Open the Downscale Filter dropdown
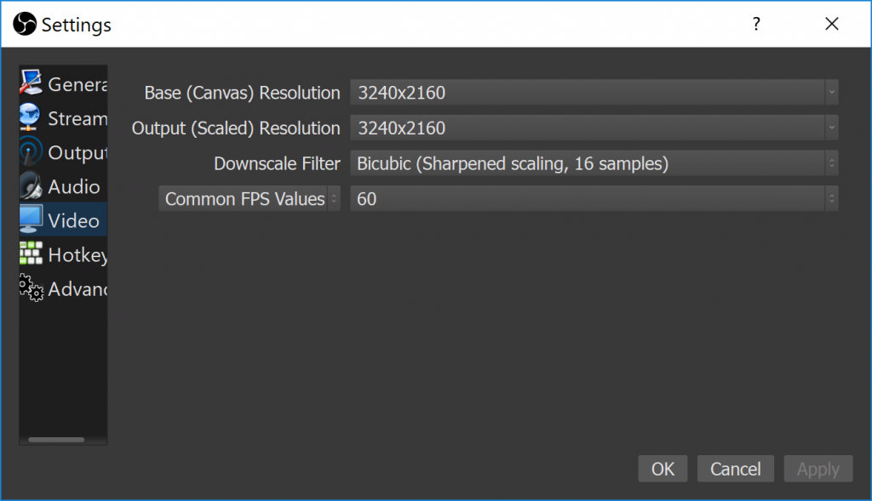The width and height of the screenshot is (872, 501). click(596, 162)
